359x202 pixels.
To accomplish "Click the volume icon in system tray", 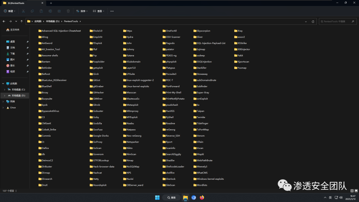I will pyautogui.click(x=341, y=197).
